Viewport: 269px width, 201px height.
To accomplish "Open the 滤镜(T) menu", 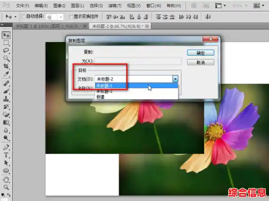I will pos(115,6).
